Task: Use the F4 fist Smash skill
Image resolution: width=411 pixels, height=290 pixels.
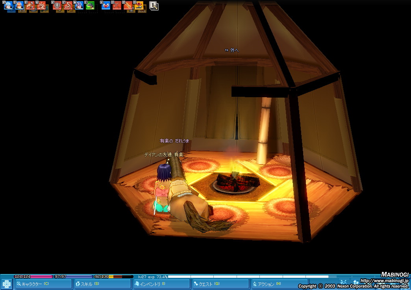Action: [41, 5]
